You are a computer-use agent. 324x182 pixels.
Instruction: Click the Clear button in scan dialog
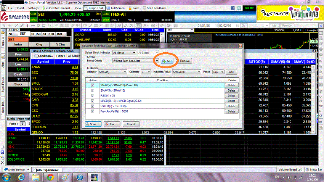point(112,124)
